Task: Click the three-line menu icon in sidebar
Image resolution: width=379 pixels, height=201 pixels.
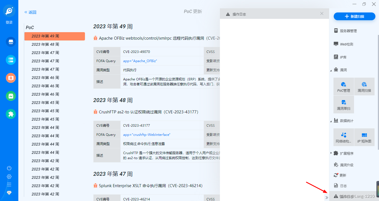Action: 9,184
